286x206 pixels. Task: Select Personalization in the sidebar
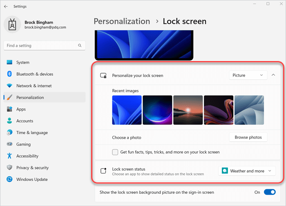(45, 97)
